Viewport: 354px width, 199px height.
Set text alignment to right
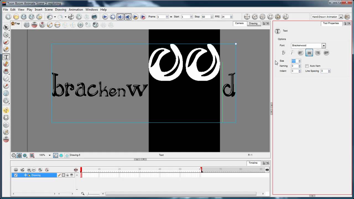click(318, 53)
